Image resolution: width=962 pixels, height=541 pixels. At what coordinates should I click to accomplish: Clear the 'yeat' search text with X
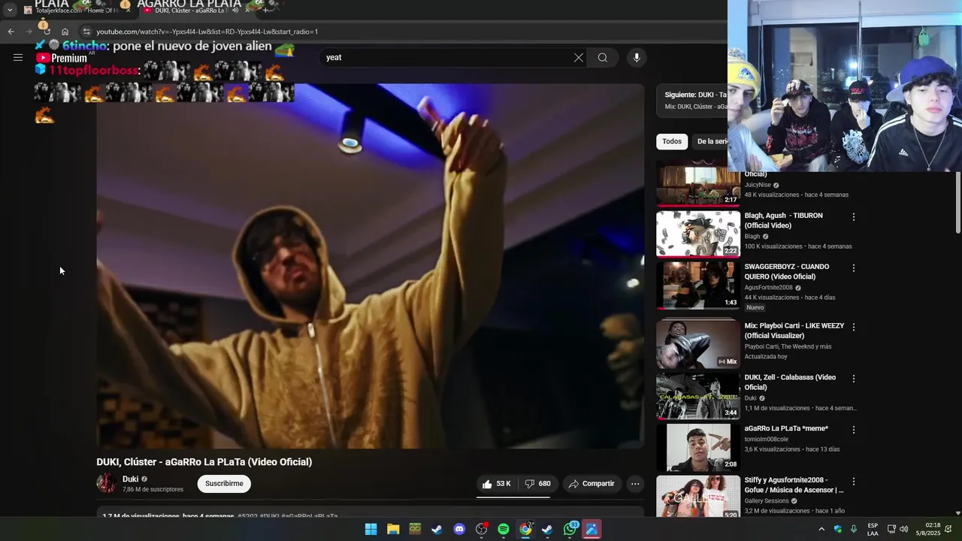pos(579,58)
